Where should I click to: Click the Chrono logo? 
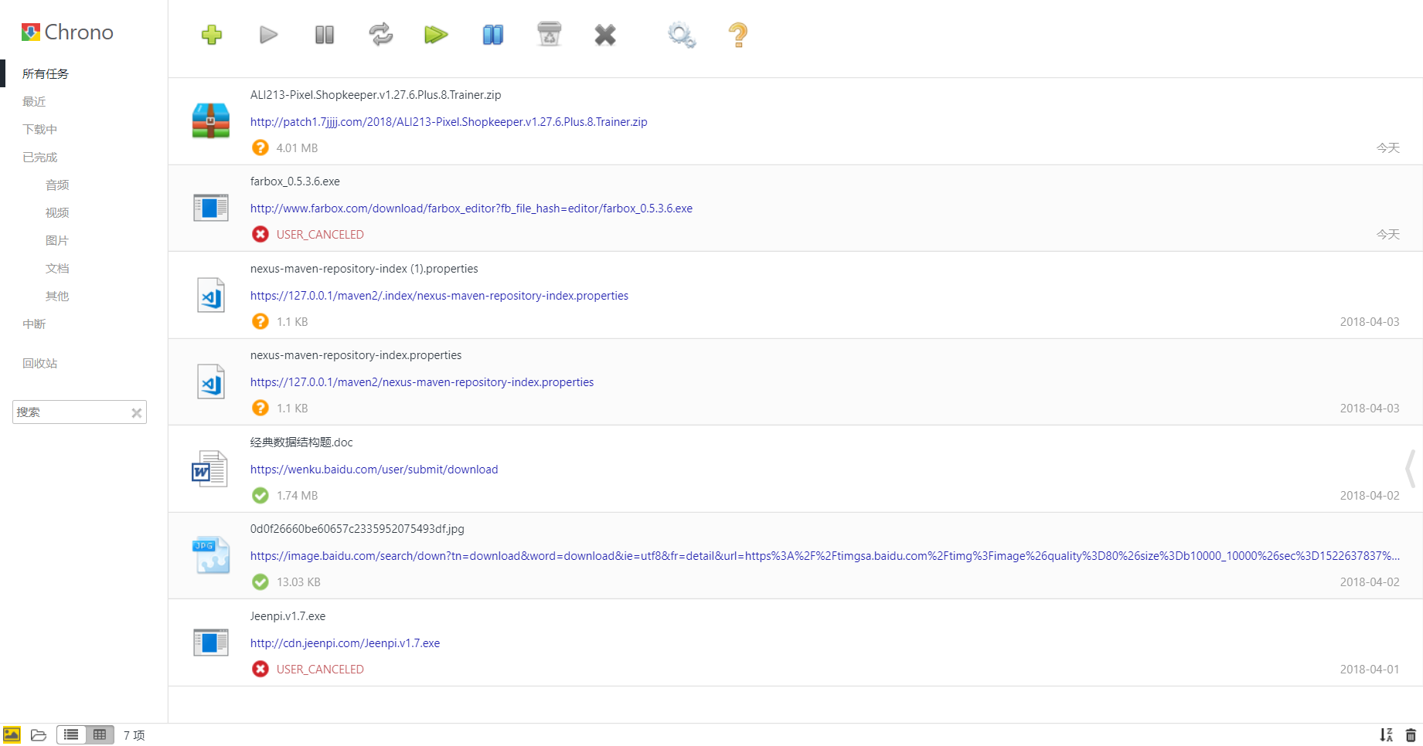[x=67, y=32]
